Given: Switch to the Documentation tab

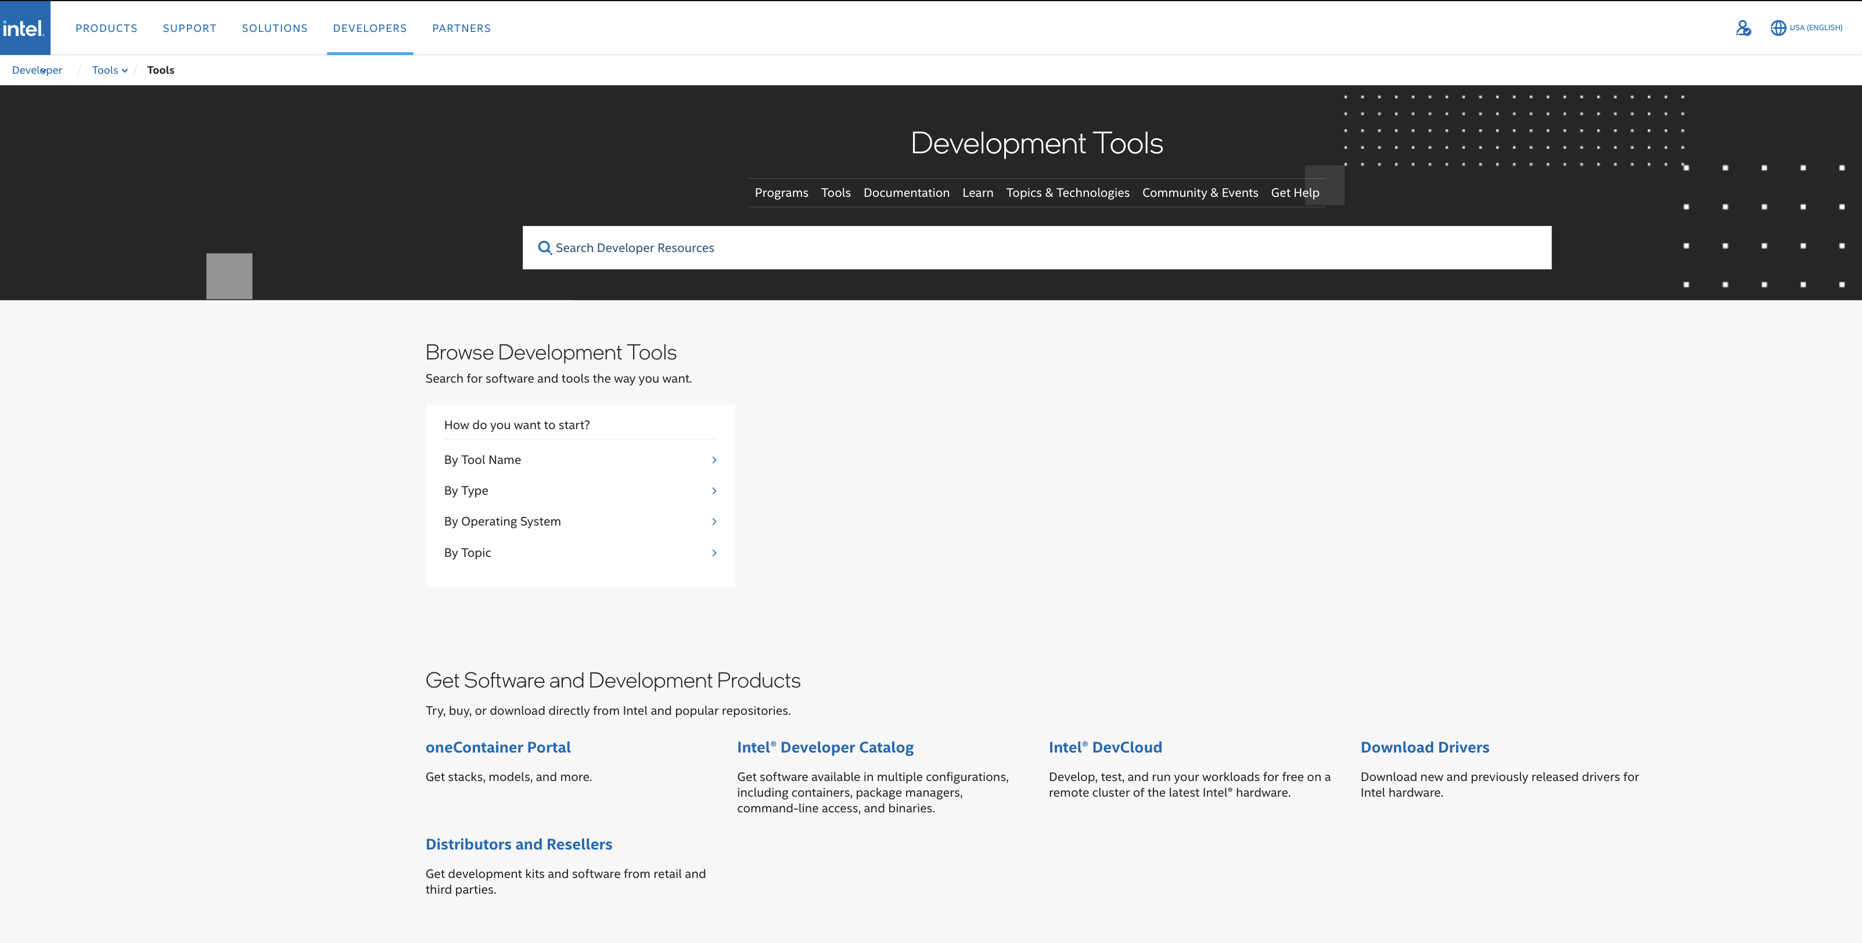Looking at the screenshot, I should point(907,192).
